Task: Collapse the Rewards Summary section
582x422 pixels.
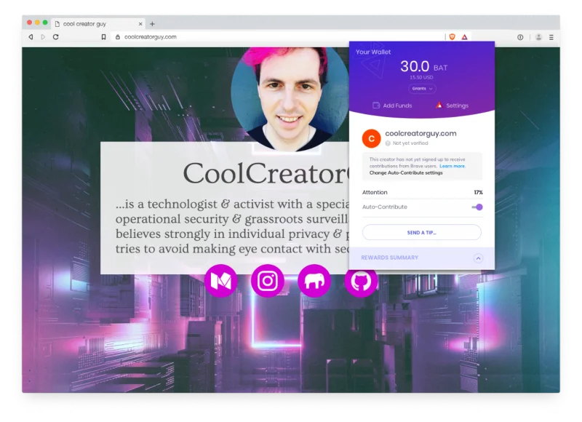Action: point(478,258)
